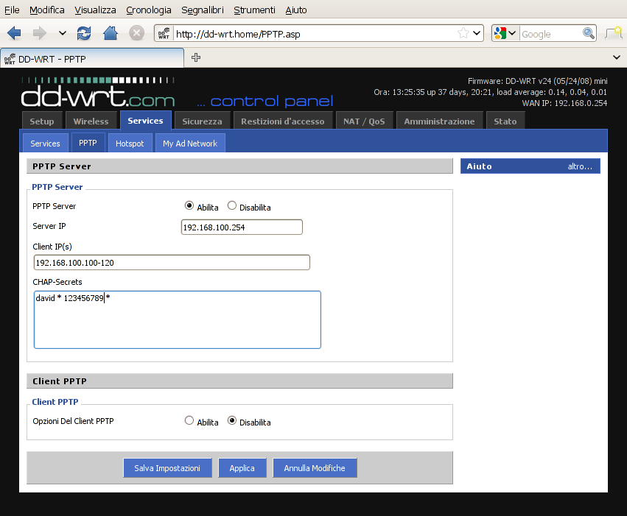627x516 pixels.
Task: Click the Stop loading icon
Action: (x=136, y=32)
